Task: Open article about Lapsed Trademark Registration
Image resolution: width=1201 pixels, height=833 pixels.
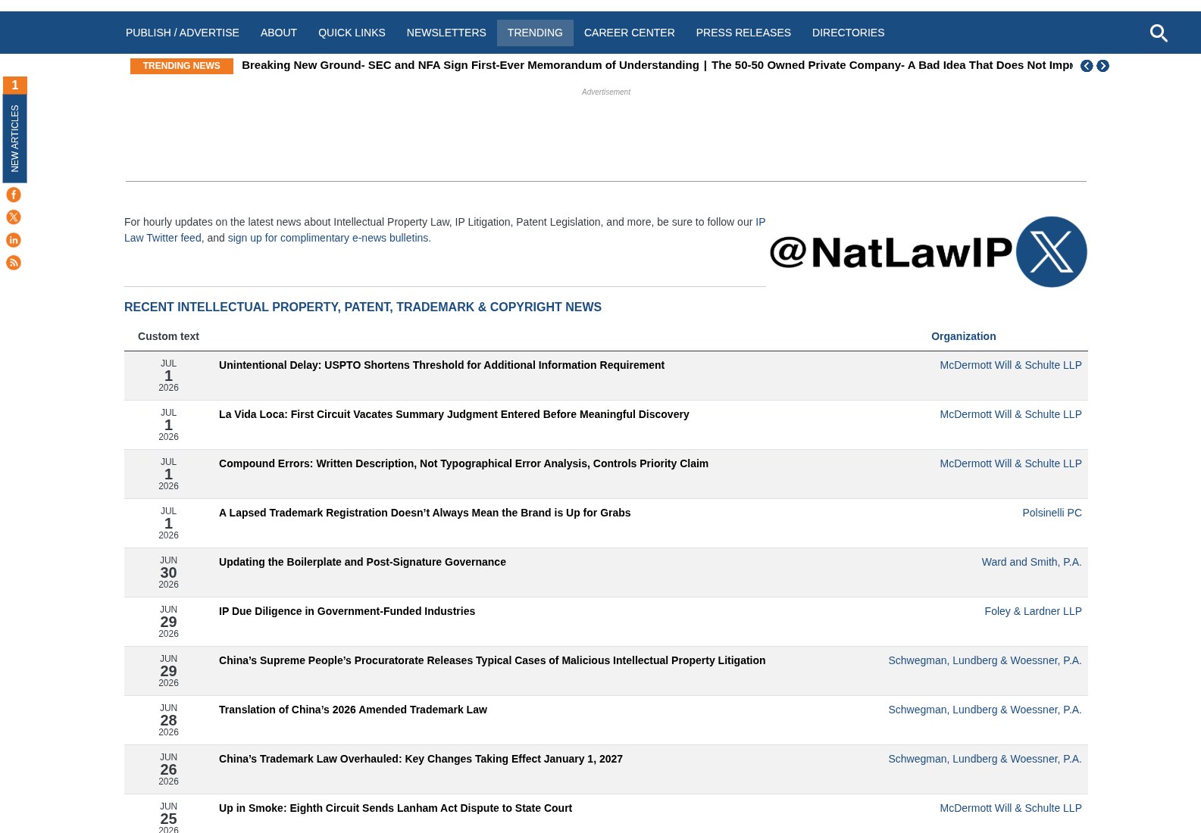Action: [x=424, y=513]
